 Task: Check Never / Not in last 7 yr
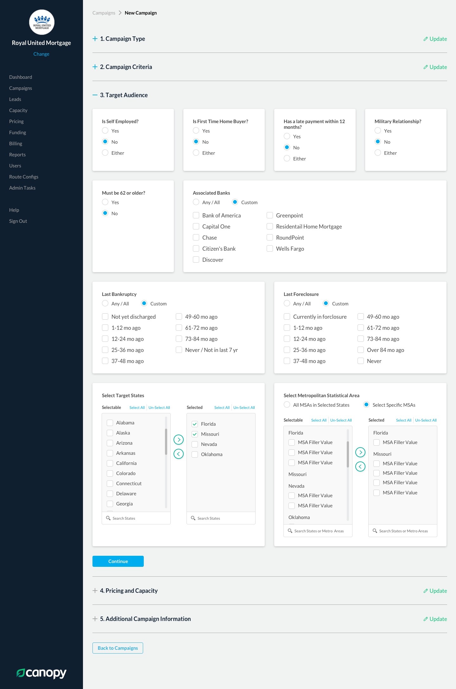179,350
